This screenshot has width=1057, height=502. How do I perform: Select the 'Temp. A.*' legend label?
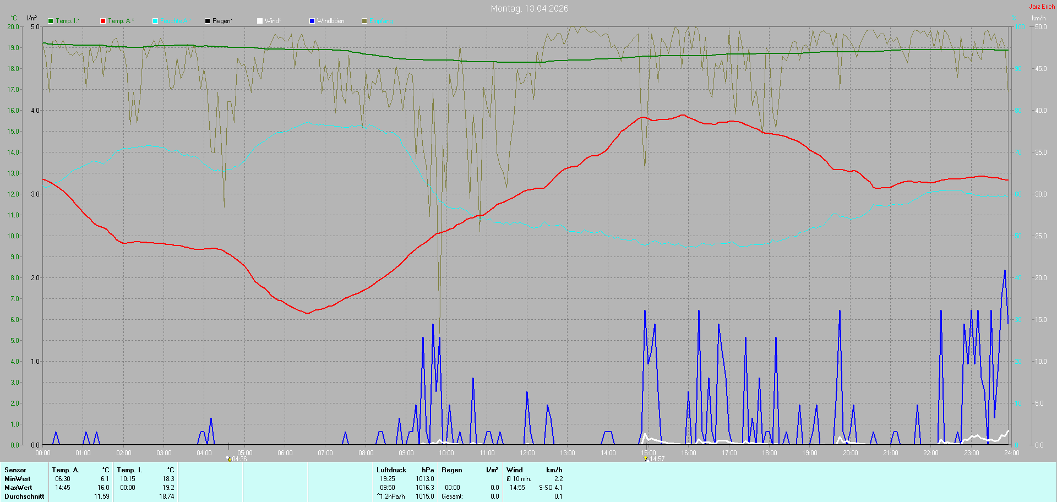pos(121,21)
